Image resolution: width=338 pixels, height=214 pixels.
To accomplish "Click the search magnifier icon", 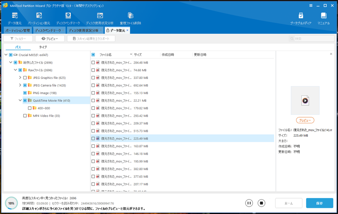I will pyautogui.click(x=292, y=39).
